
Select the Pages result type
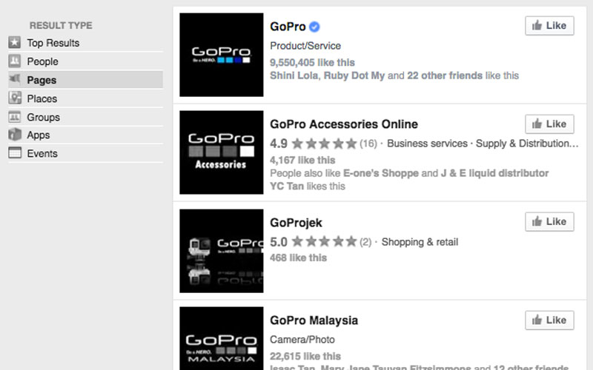[x=85, y=80]
